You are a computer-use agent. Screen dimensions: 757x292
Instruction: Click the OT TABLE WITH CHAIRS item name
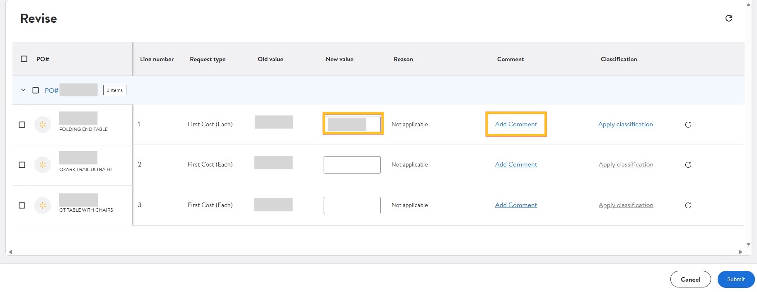click(x=86, y=210)
